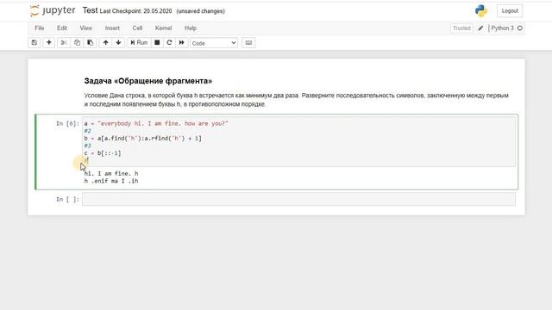The height and width of the screenshot is (310, 552).
Task: Restart the kernel icon
Action: point(169,43)
